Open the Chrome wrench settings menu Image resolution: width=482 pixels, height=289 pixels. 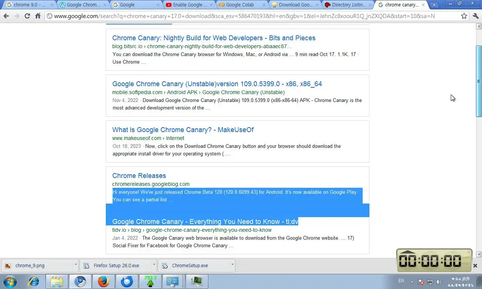[x=476, y=16]
